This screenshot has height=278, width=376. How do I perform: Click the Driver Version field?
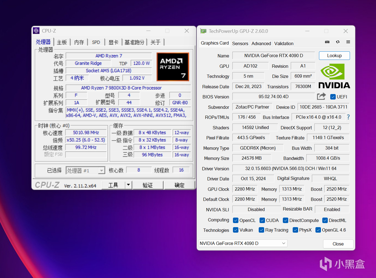pos(291,168)
